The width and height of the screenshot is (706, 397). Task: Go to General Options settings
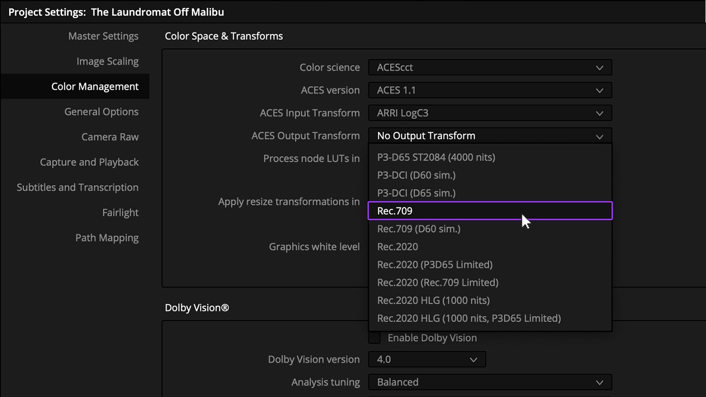[101, 112]
